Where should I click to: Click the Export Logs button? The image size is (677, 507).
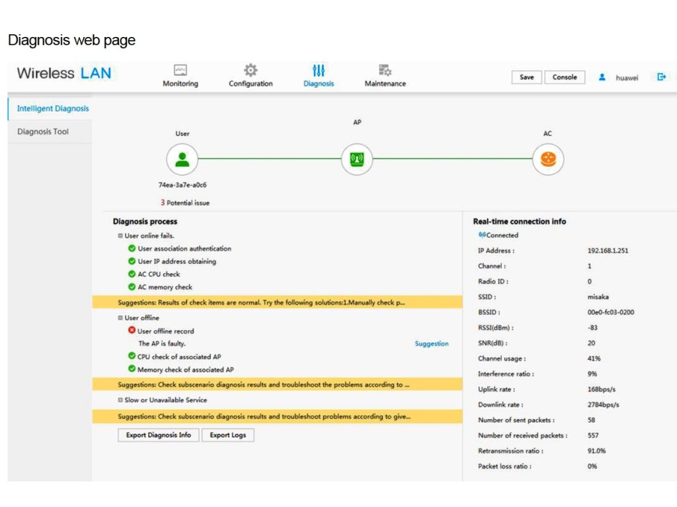pyautogui.click(x=228, y=435)
